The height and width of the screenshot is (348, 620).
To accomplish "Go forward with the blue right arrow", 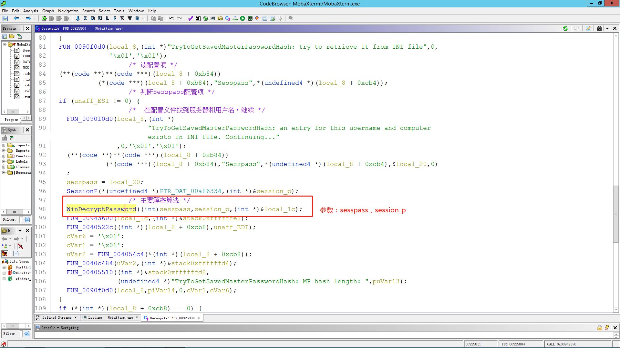I will 28,18.
